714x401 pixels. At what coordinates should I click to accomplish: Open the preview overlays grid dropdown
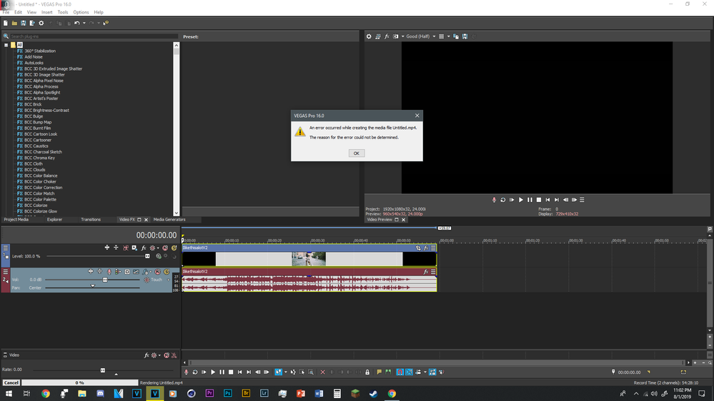coord(448,36)
